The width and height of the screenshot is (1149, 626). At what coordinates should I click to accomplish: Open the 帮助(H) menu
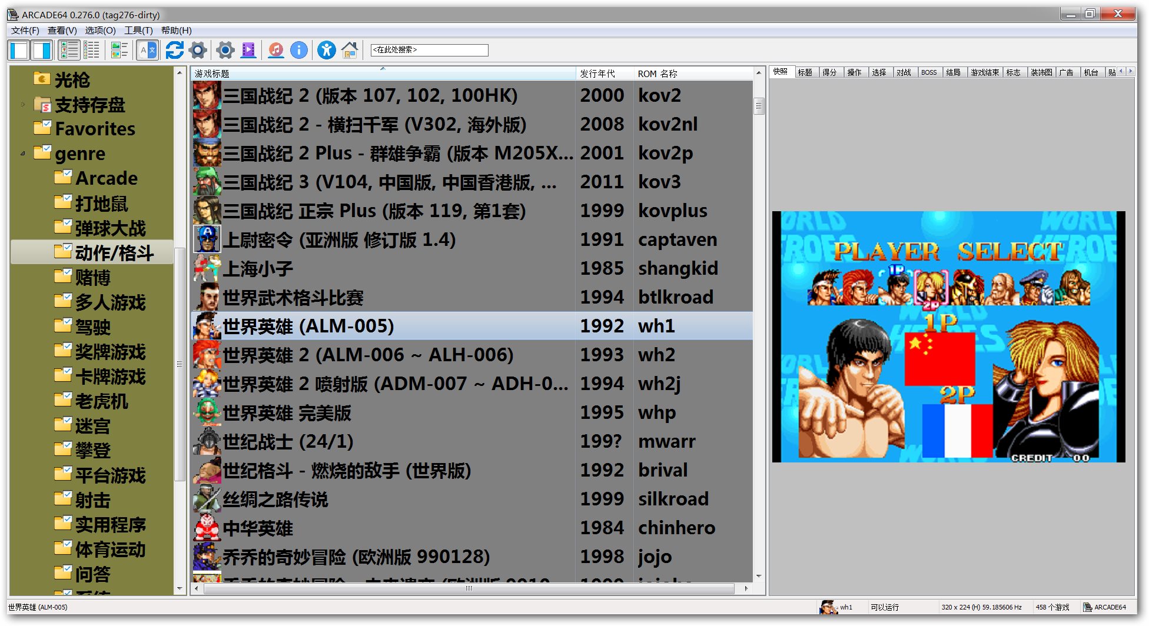(177, 30)
